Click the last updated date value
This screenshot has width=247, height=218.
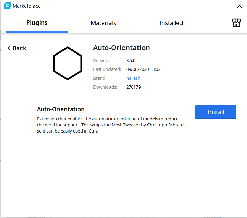point(143,69)
